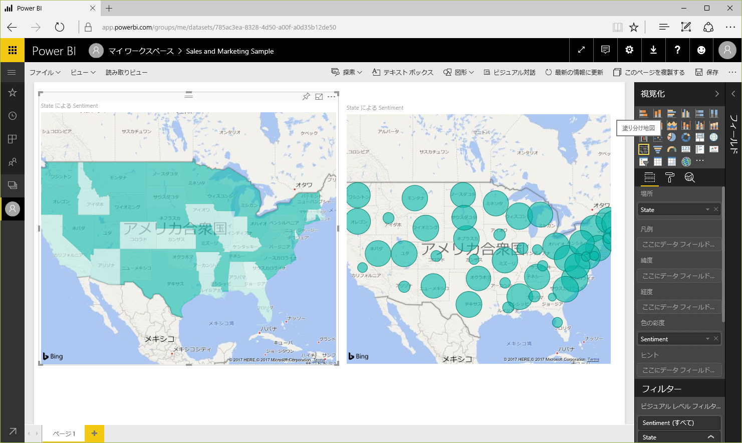Click このページを複製する

(x=649, y=73)
